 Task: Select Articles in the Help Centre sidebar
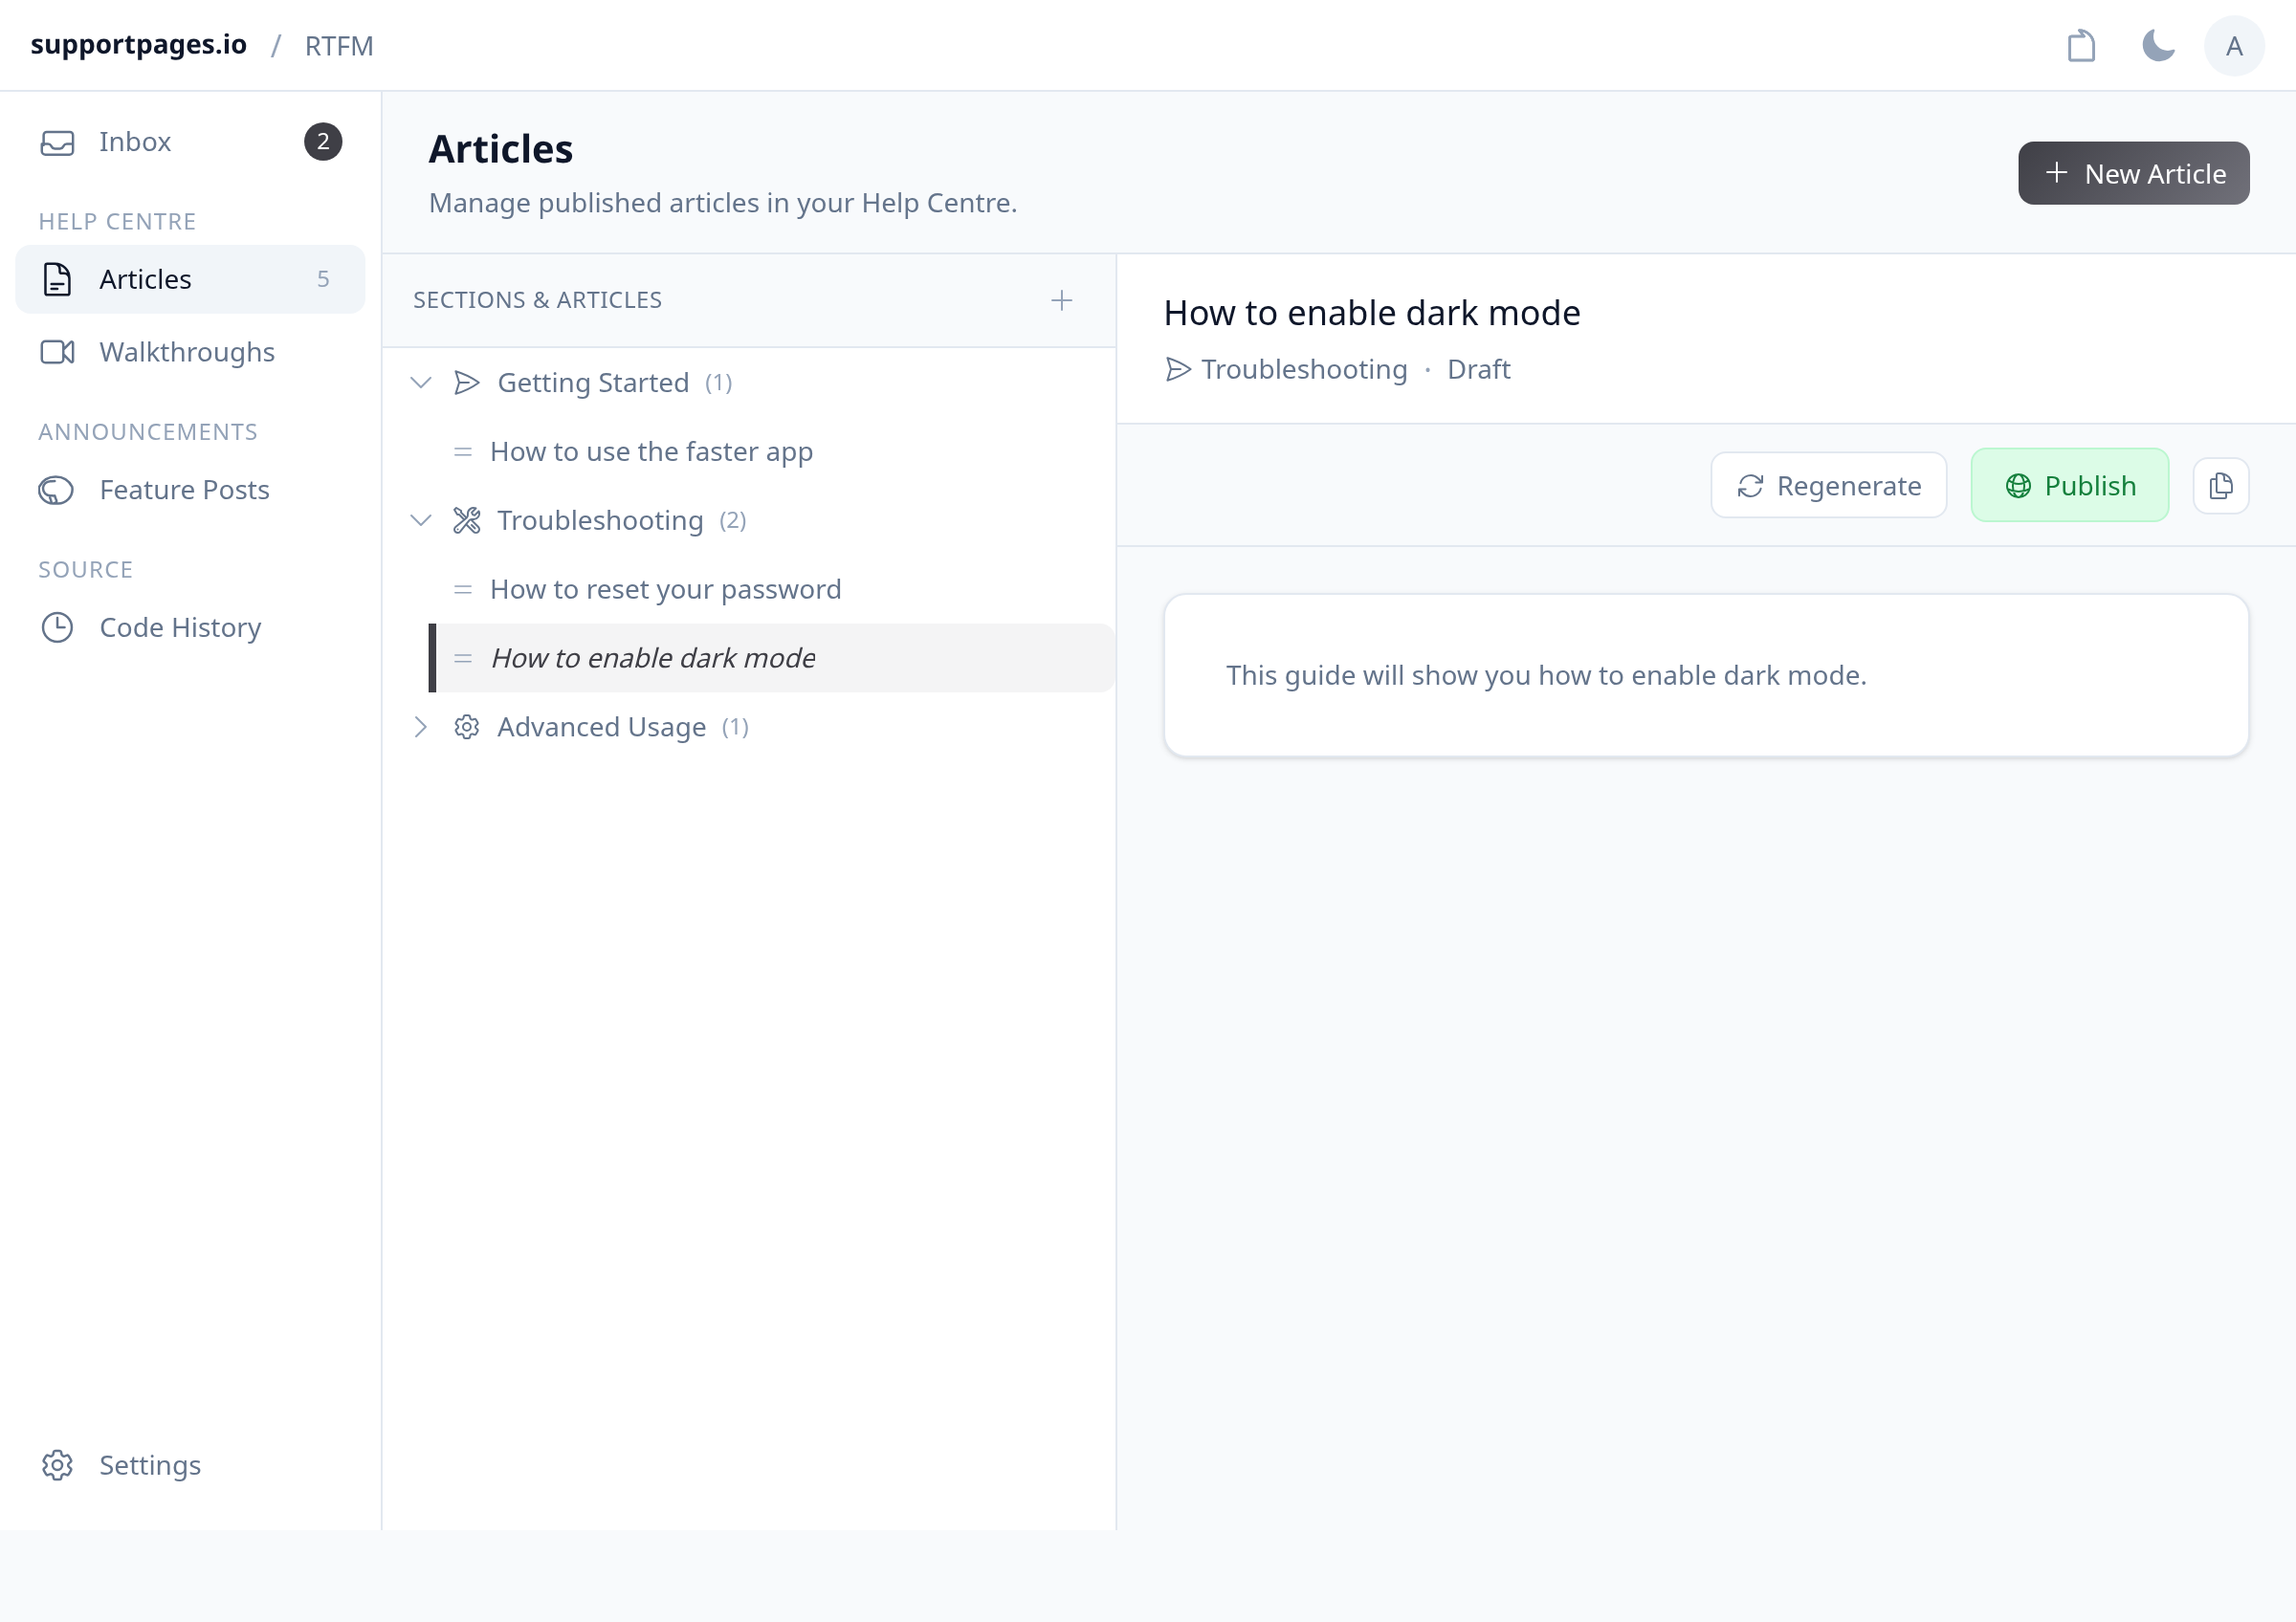[190, 279]
